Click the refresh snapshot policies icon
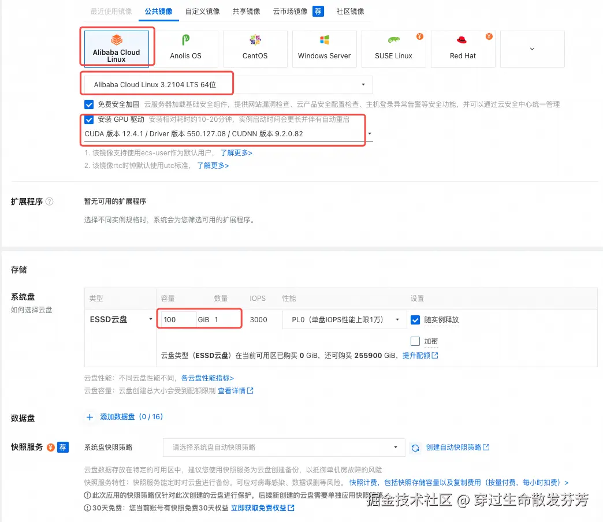 (415, 448)
